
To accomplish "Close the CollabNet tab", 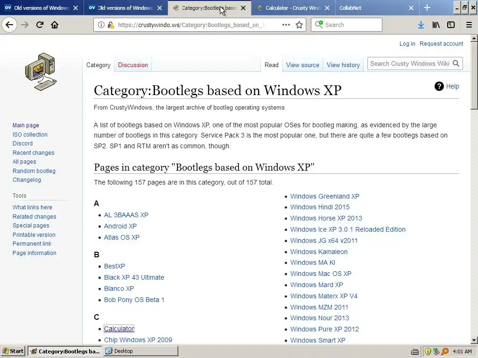I will tap(411, 8).
